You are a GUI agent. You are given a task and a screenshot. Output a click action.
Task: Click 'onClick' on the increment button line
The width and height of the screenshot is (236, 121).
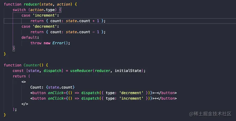click(56, 98)
